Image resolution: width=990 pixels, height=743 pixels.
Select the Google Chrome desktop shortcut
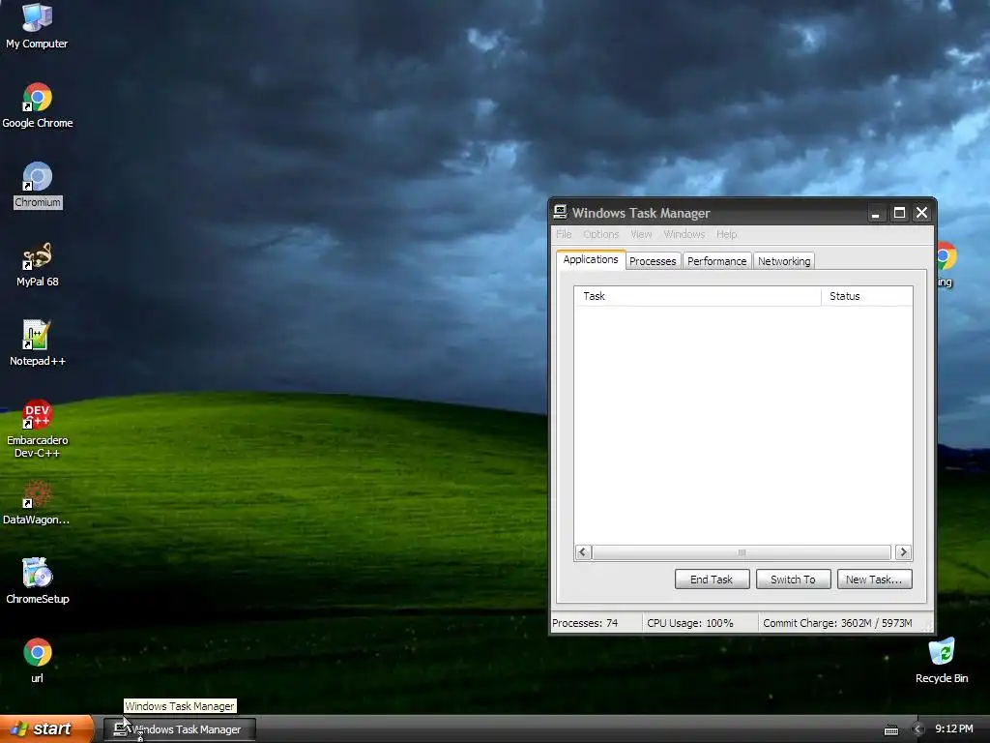[x=38, y=106]
